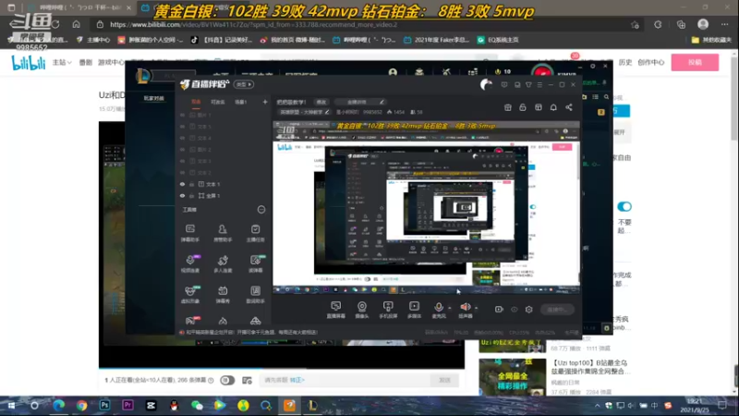The width and height of the screenshot is (739, 416).
Task: Open 历史 on bilibili header
Action: click(x=625, y=62)
